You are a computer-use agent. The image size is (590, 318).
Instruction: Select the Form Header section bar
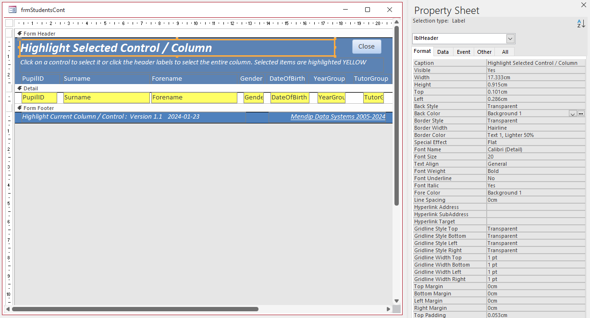204,34
